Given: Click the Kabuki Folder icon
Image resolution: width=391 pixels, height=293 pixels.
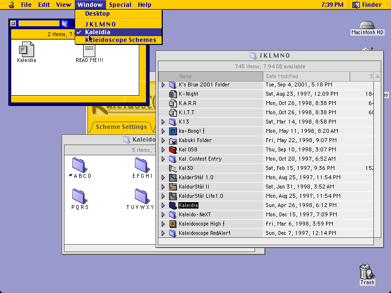Looking at the screenshot, I should pyautogui.click(x=173, y=140).
